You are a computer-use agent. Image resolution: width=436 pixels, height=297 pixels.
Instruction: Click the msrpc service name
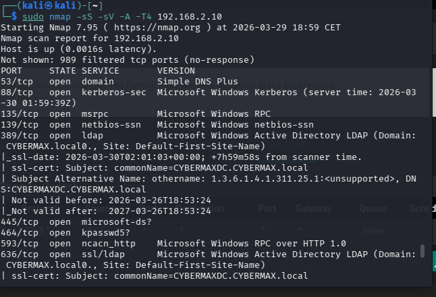click(95, 113)
